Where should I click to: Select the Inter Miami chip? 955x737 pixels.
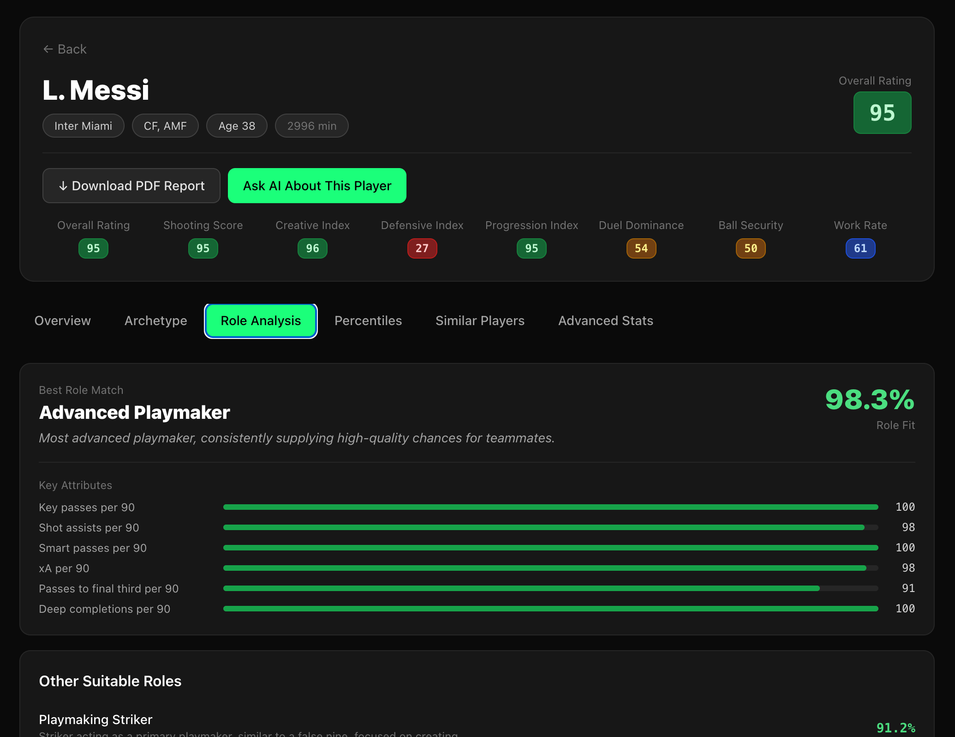coord(83,125)
